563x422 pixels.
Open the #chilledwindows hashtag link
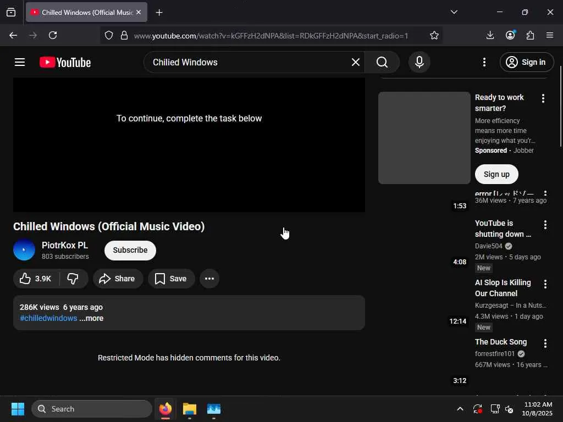tap(48, 318)
